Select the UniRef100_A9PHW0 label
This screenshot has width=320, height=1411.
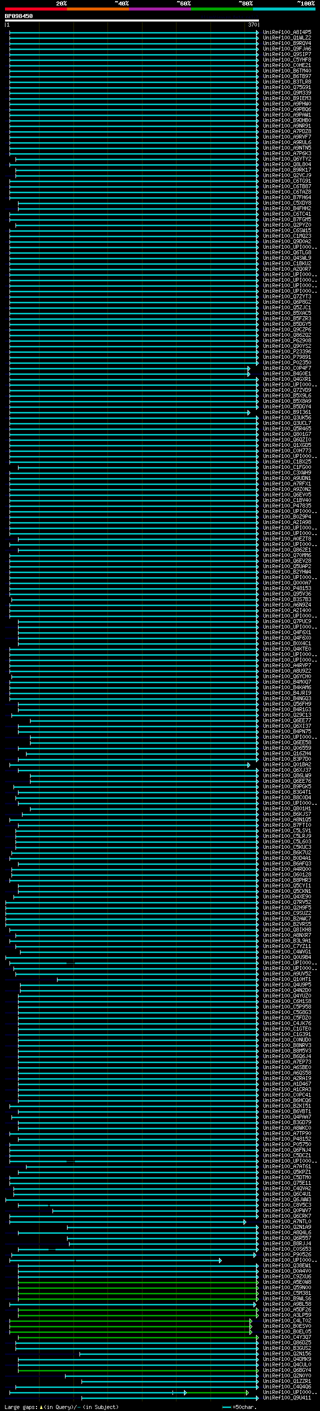tap(287, 104)
